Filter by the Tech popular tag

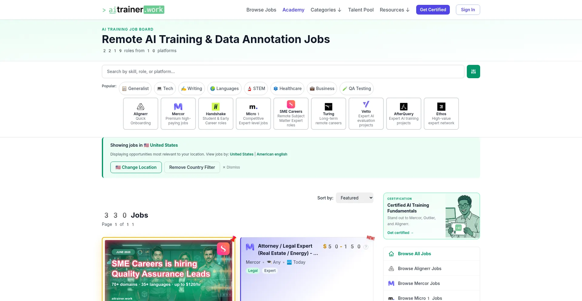[165, 89]
